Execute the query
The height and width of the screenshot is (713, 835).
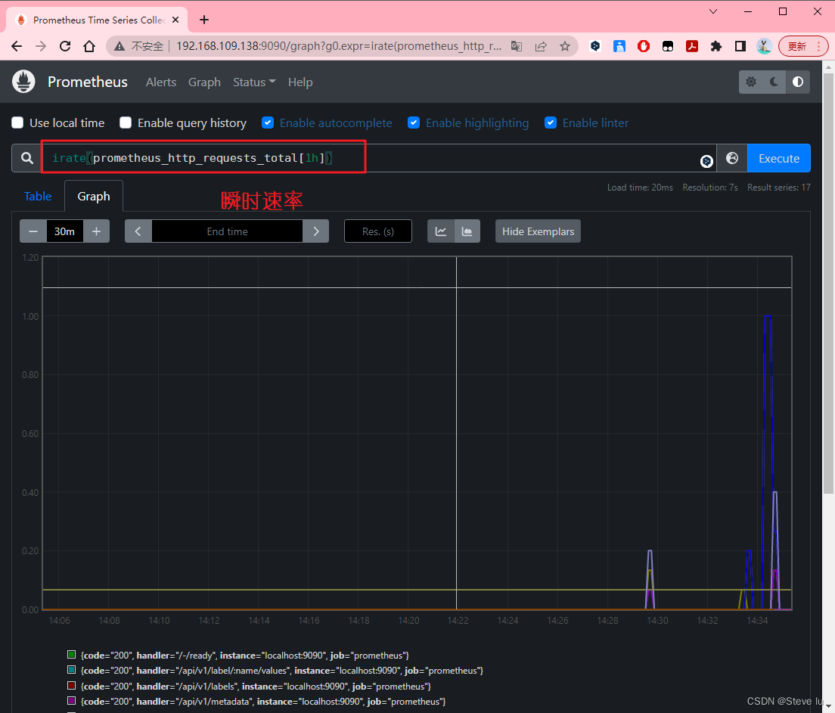pyautogui.click(x=778, y=158)
